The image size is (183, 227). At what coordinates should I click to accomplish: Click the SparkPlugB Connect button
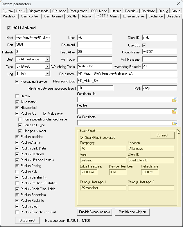click(x=162, y=135)
